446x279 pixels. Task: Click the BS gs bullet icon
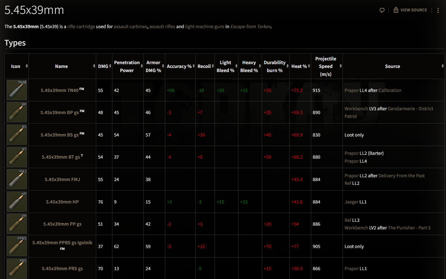[x=17, y=135]
